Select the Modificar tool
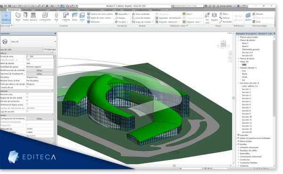Image resolution: width=283 pixels, height=174 pixels. [6, 17]
